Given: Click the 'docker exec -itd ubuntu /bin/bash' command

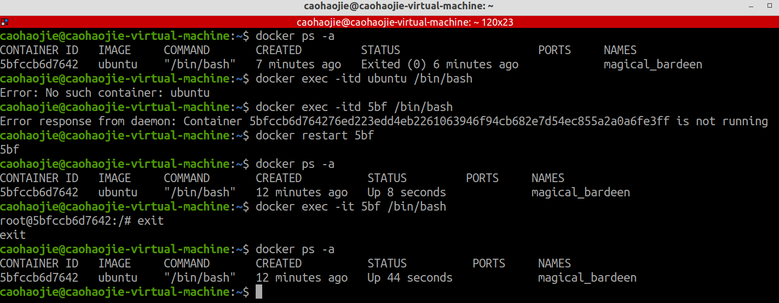Looking at the screenshot, I should [x=364, y=79].
